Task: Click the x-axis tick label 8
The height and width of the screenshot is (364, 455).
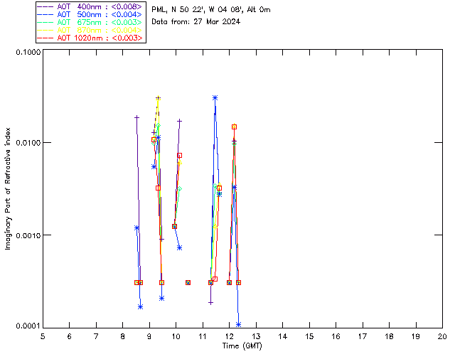Action: (123, 336)
